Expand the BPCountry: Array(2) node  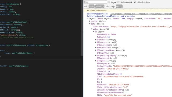(x=96, y=42)
